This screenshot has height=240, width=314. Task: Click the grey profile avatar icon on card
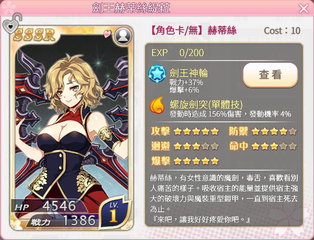point(123,36)
